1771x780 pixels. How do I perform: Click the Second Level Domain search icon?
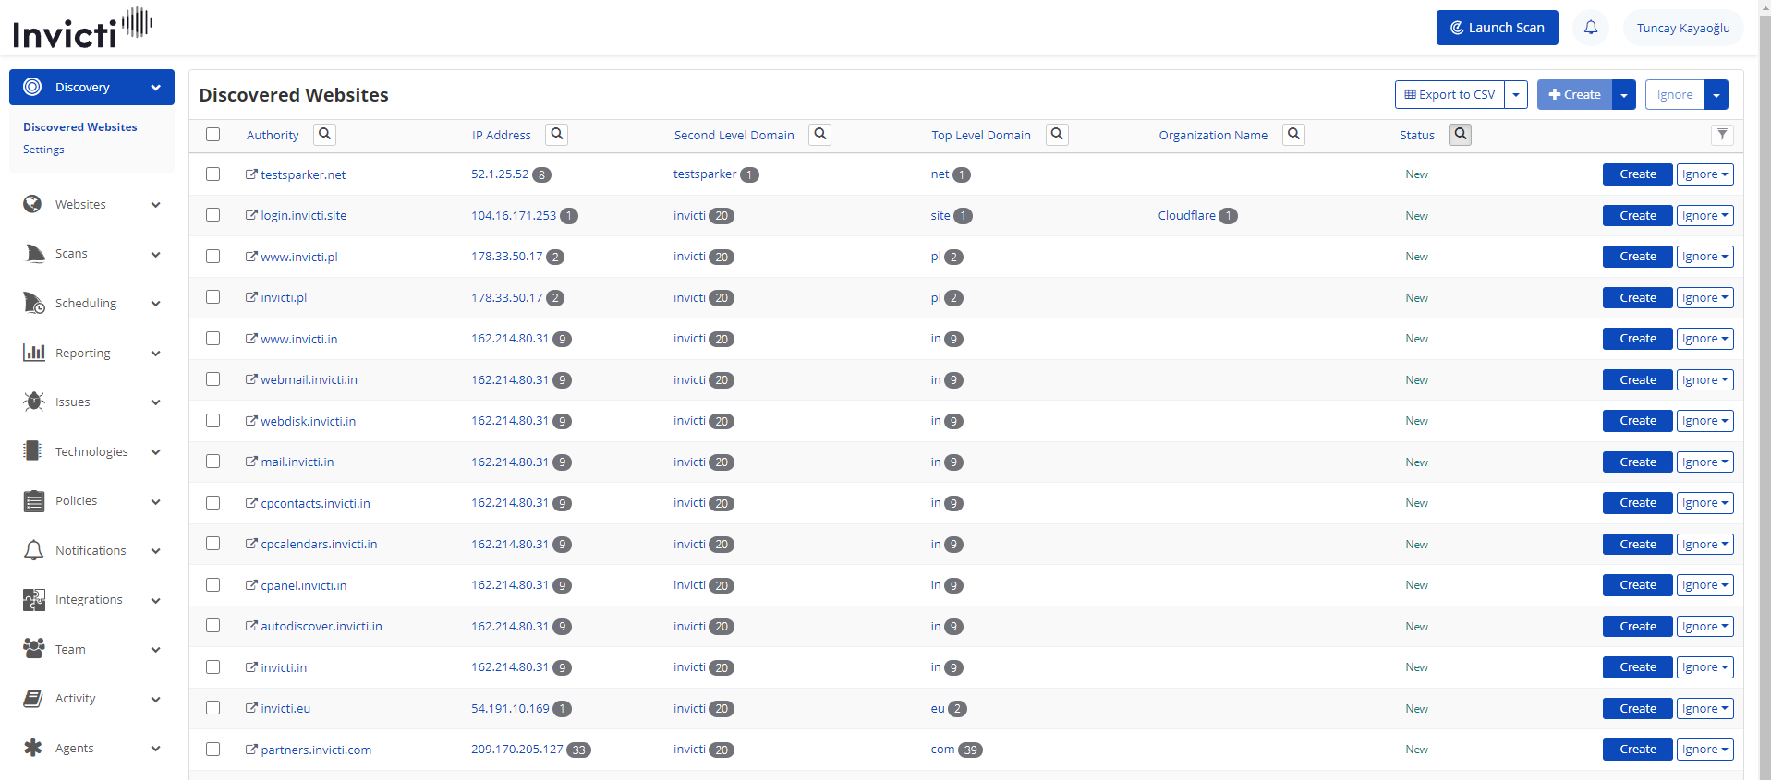pyautogui.click(x=820, y=135)
